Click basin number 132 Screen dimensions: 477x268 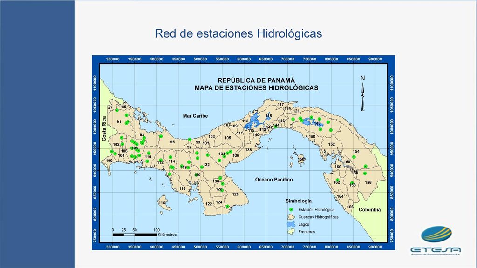pos(206,165)
